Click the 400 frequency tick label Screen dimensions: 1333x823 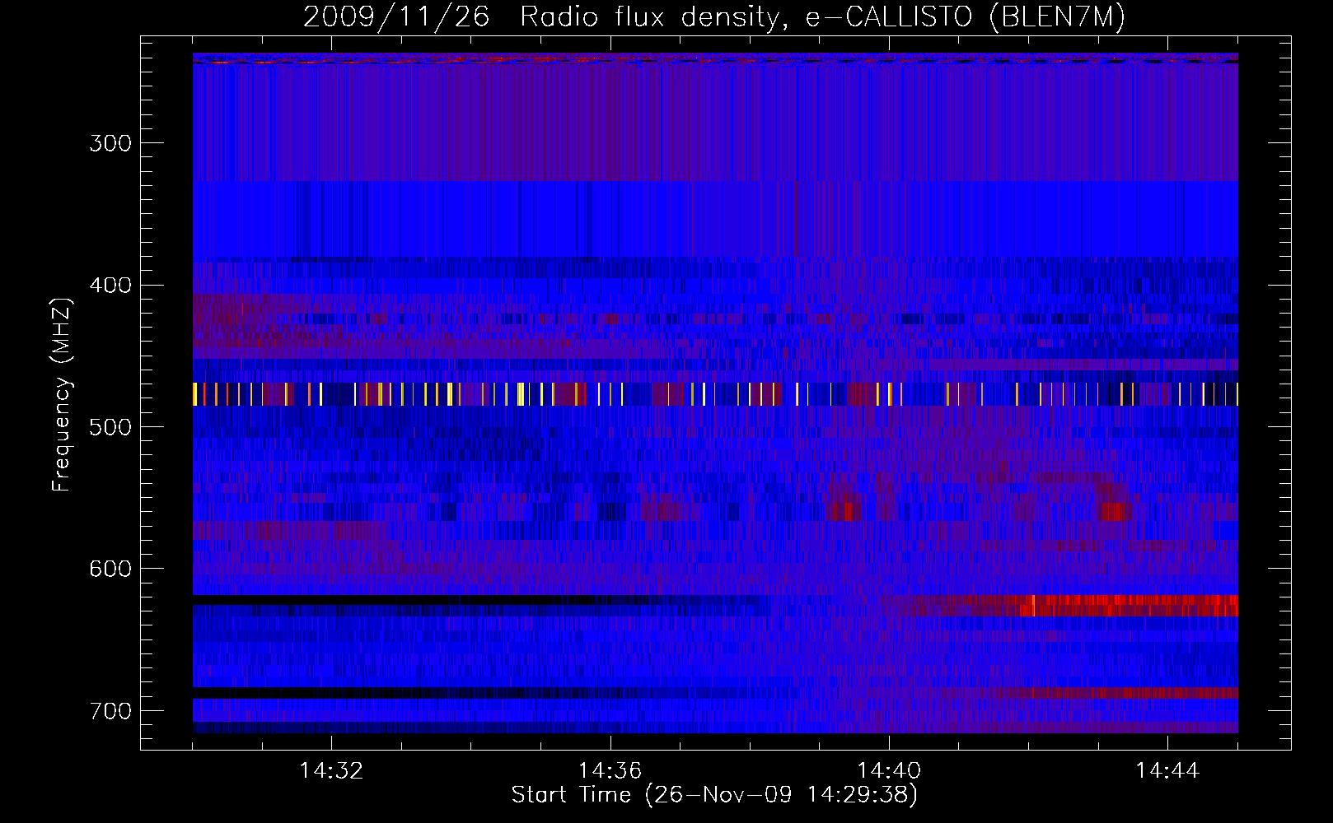(x=110, y=285)
